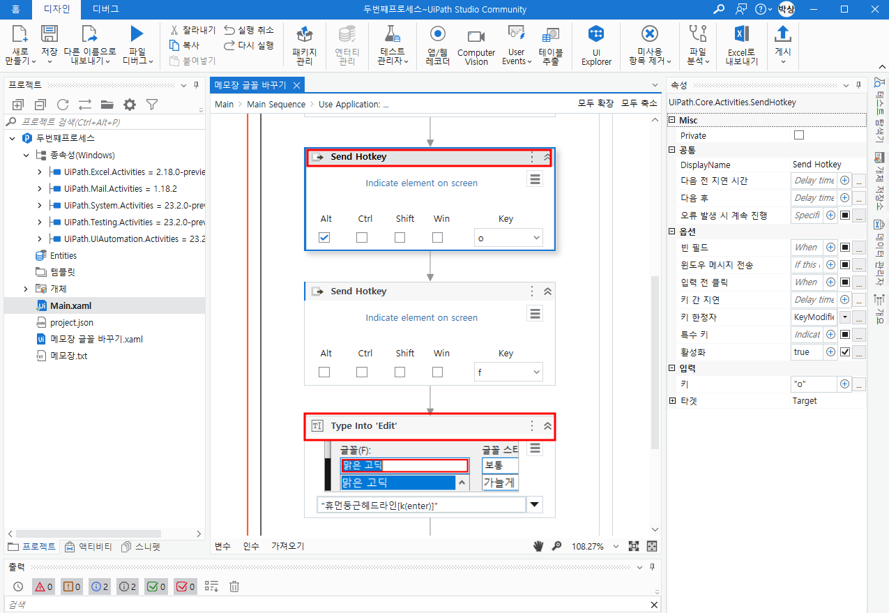Click the refresh icon in project panel

tap(63, 105)
